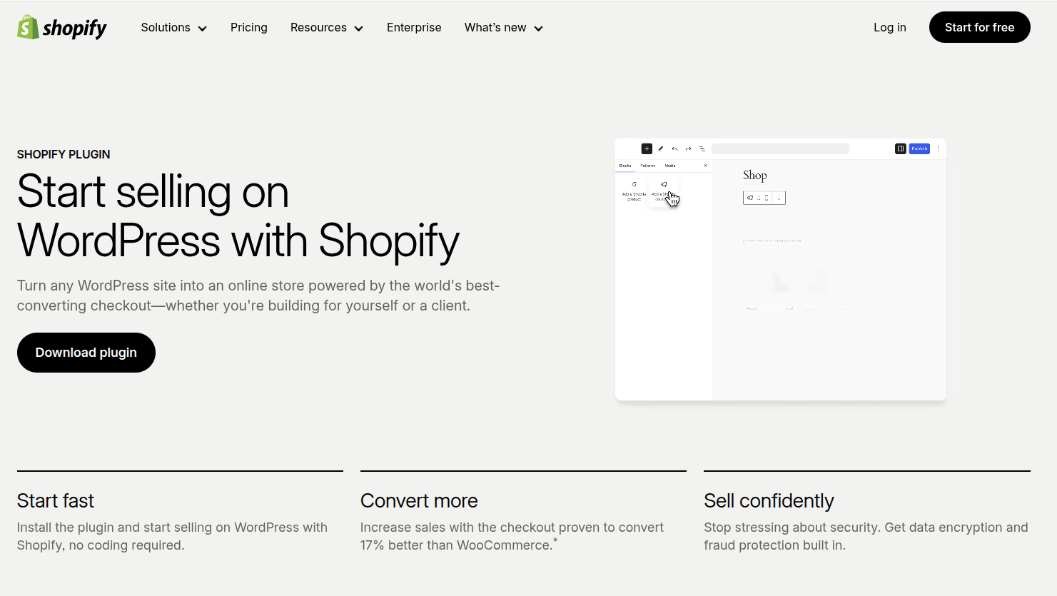The image size is (1057, 596).
Task: Click the undo arrow in editor preview
Action: (674, 149)
